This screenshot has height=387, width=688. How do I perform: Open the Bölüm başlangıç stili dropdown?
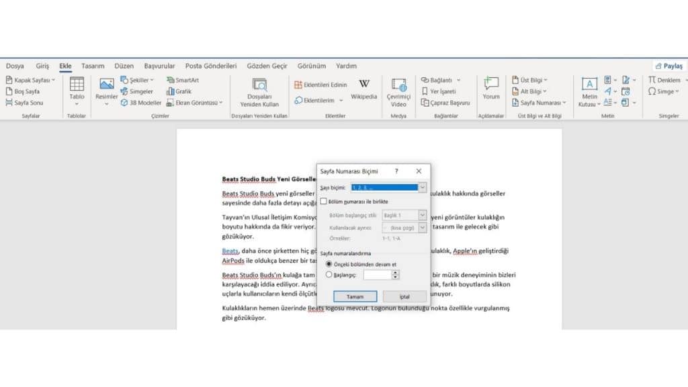click(422, 216)
